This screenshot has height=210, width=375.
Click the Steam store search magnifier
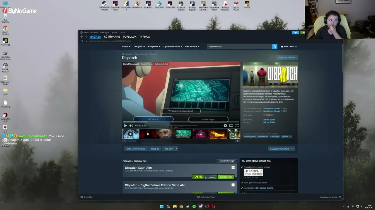coord(275,46)
